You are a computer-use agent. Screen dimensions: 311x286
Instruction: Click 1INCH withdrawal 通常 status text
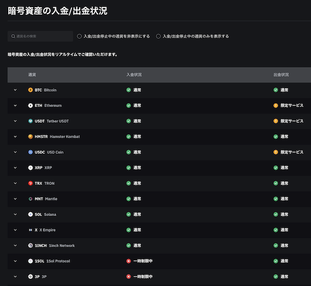(x=285, y=246)
